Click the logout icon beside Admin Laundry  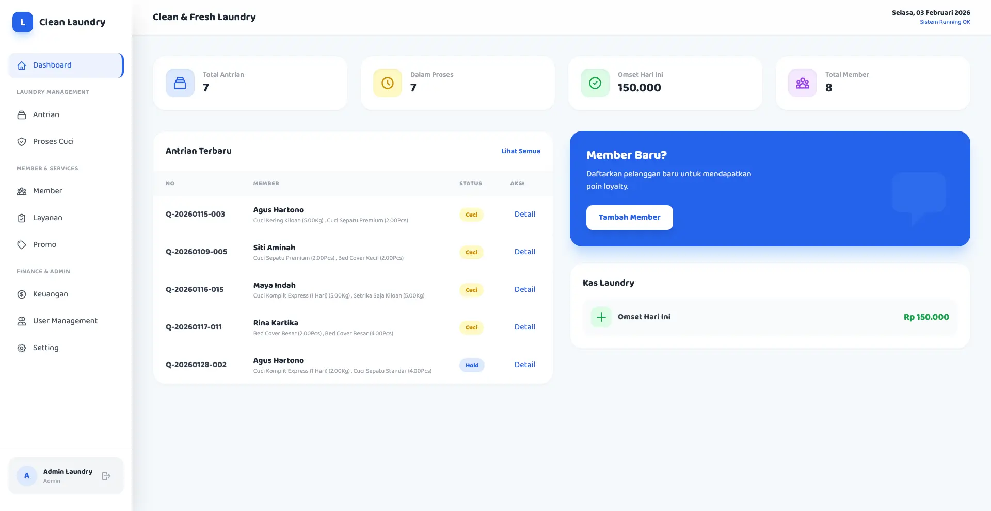(106, 476)
